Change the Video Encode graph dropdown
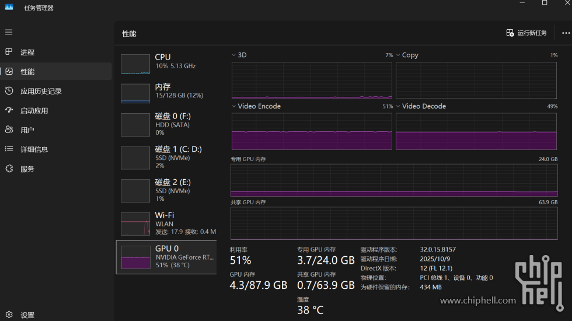The width and height of the screenshot is (572, 321). 234,106
